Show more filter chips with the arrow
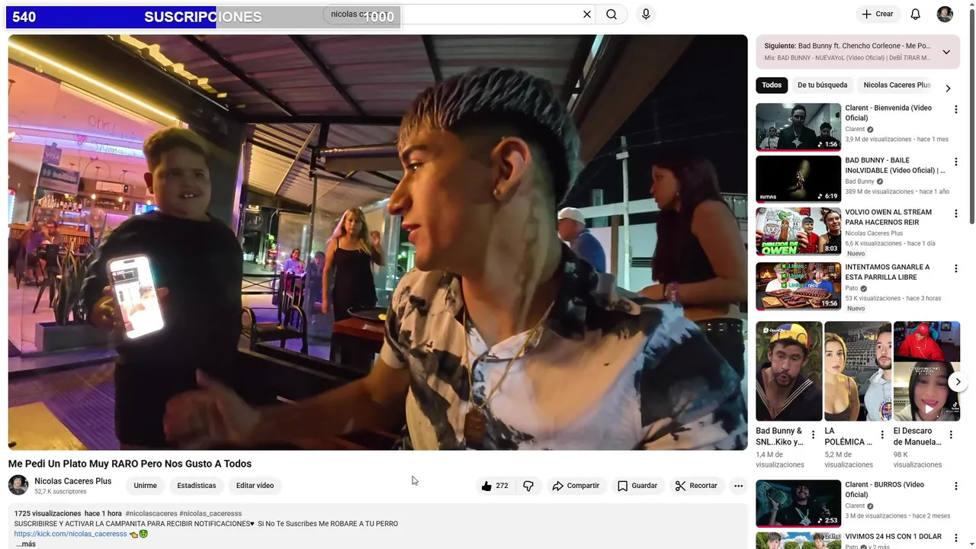 948,88
